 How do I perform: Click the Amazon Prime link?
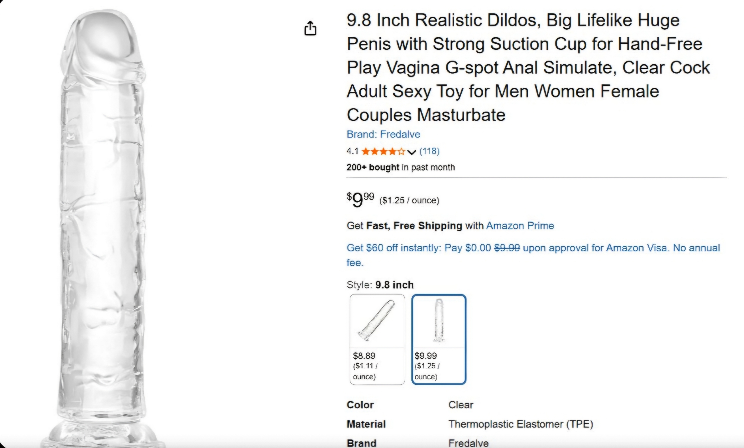pyautogui.click(x=520, y=226)
